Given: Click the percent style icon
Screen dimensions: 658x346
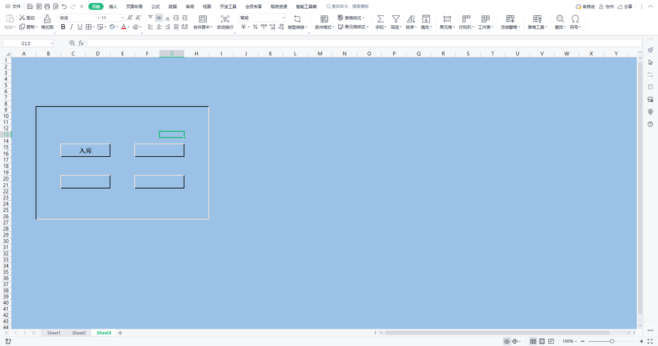Looking at the screenshot, I should coord(255,27).
